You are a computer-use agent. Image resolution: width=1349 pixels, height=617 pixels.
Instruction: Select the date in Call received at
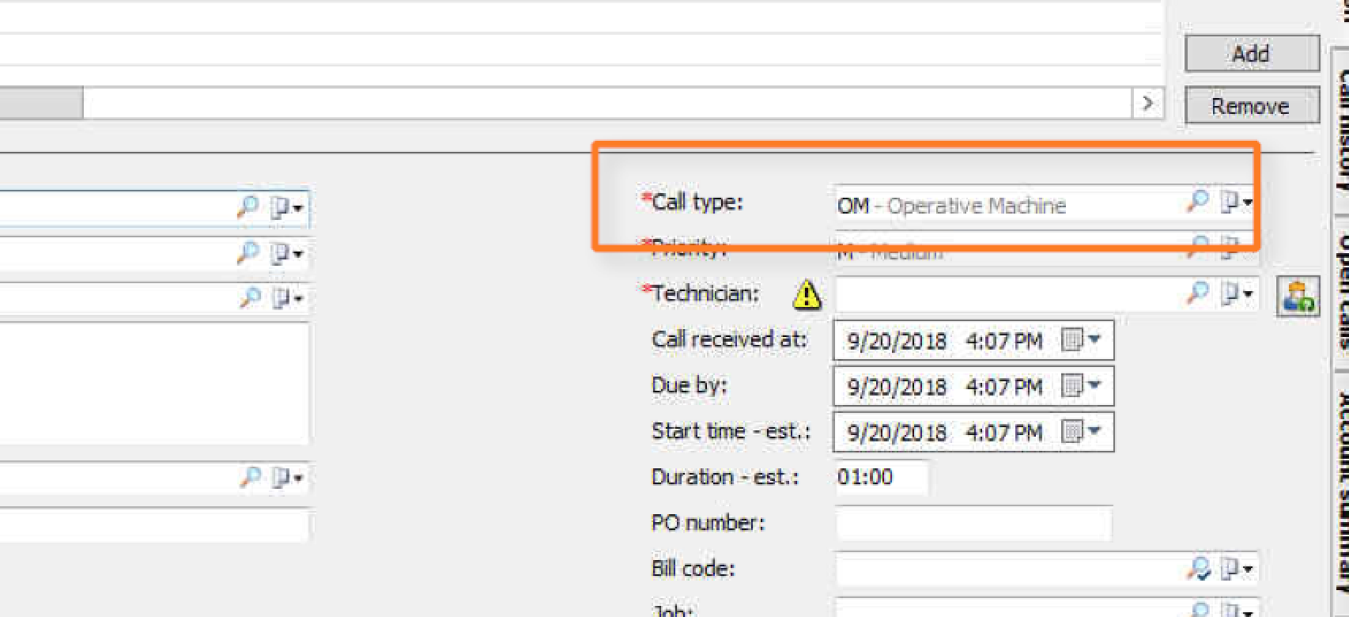[x=897, y=342]
